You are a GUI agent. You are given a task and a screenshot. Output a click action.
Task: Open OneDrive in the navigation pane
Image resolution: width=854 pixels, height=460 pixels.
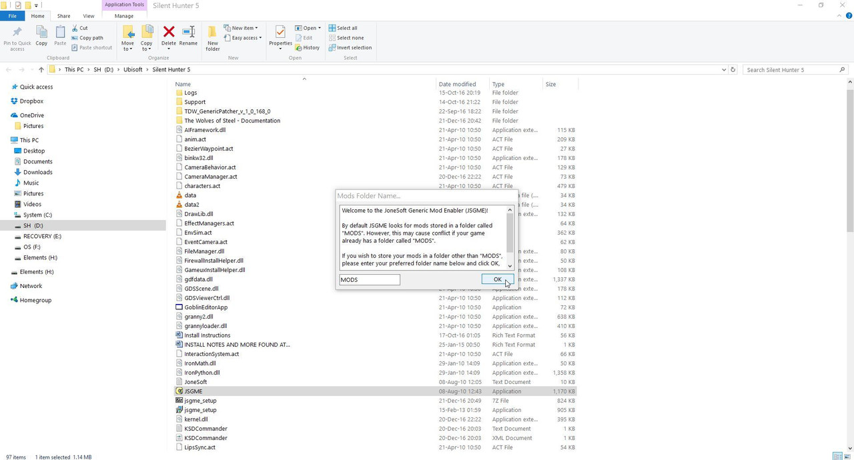coord(27,115)
